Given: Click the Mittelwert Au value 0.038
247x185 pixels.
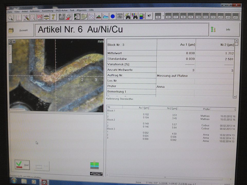Looking at the screenshot, I should [190, 53].
